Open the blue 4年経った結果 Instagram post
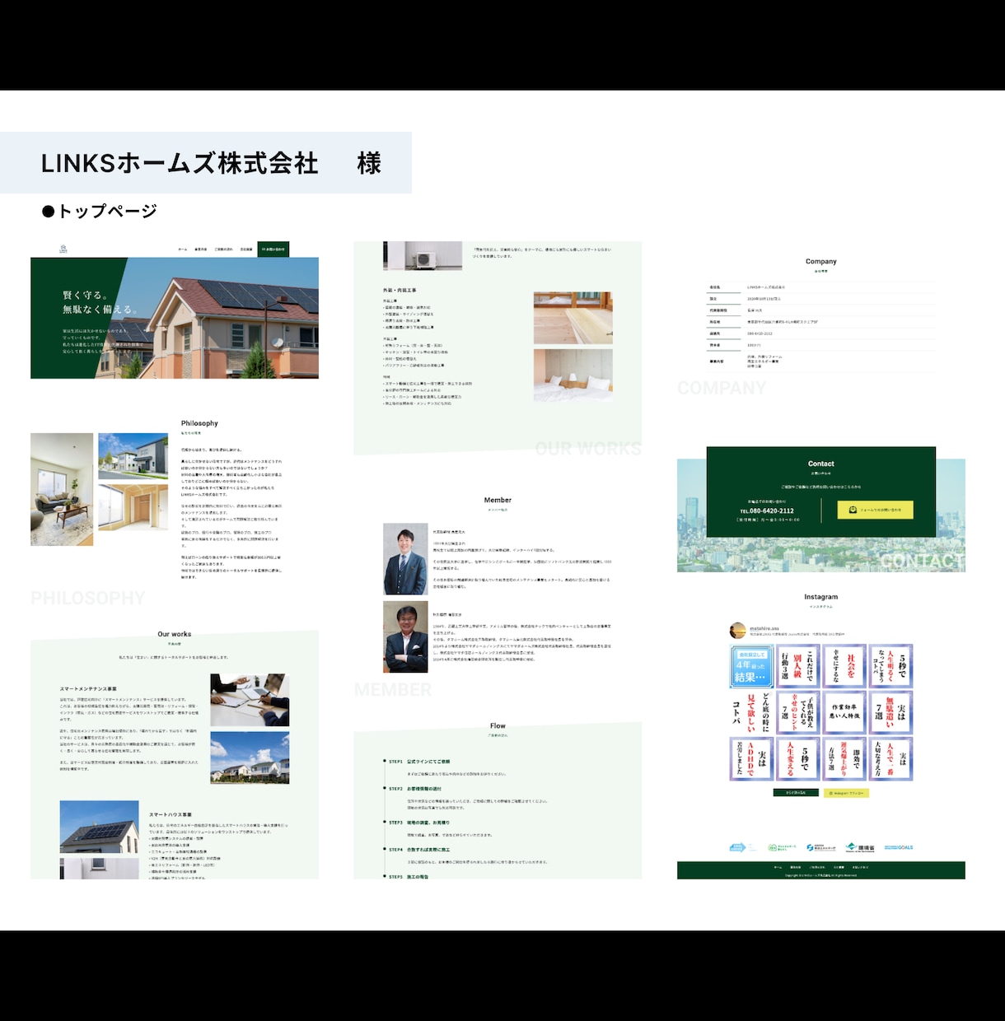The width and height of the screenshot is (1005, 1021). 752,666
